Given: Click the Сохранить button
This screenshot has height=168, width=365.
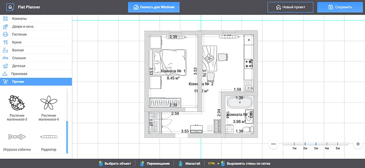Looking at the screenshot, I should pyautogui.click(x=340, y=7).
